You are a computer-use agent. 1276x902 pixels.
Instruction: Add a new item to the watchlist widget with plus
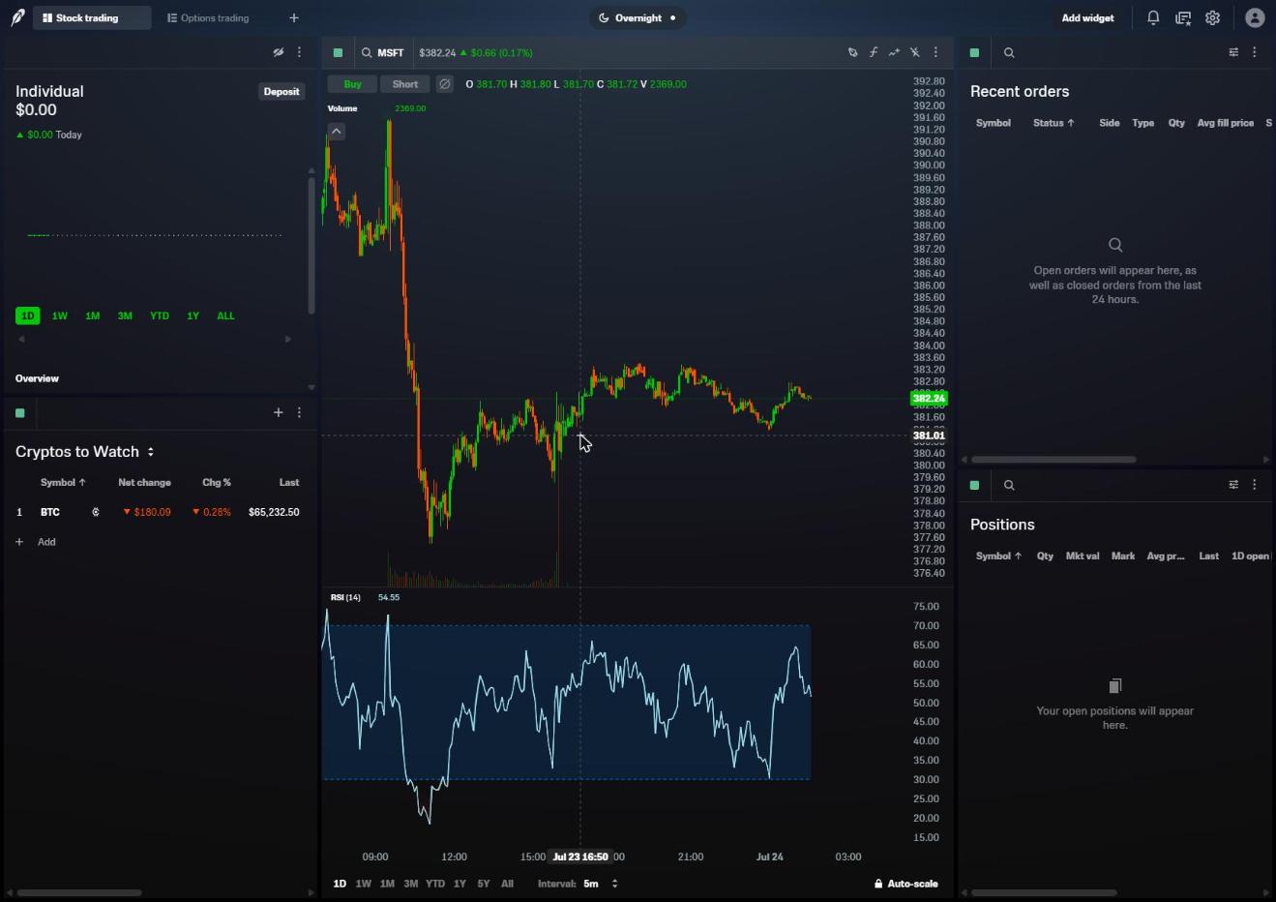coord(279,412)
